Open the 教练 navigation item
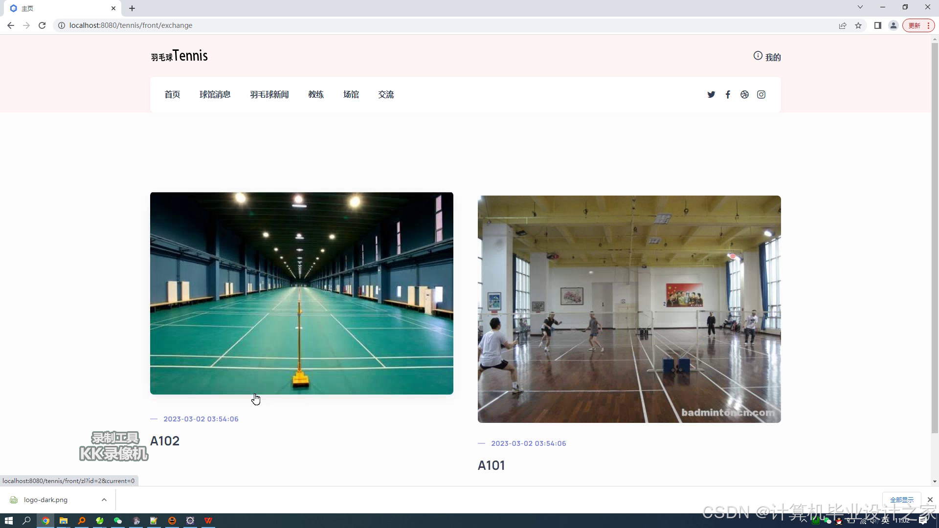Image resolution: width=939 pixels, height=528 pixels. point(316,94)
